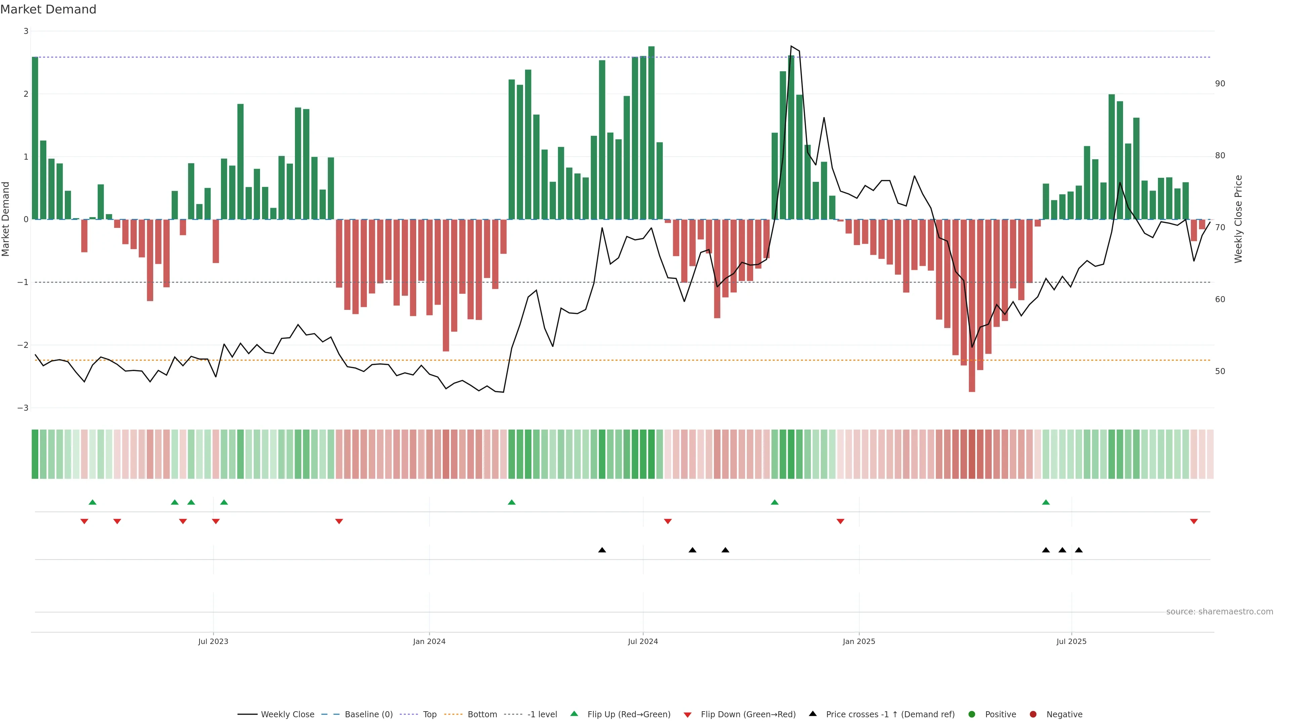Click the last red flip-down marker
Screen dimensions: 1290x726
click(1194, 522)
